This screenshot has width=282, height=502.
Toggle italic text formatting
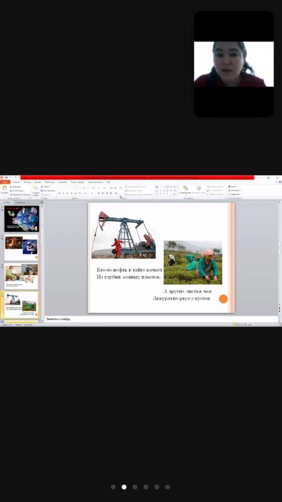[63, 193]
